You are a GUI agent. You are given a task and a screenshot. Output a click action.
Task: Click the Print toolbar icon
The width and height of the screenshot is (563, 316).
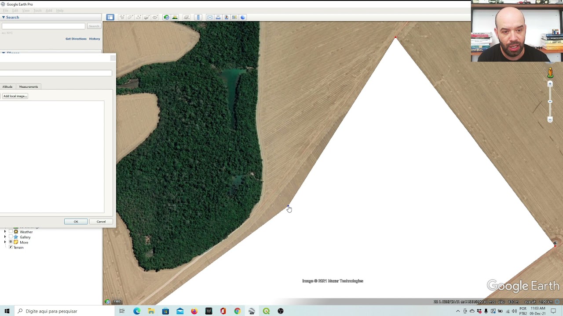point(218,17)
